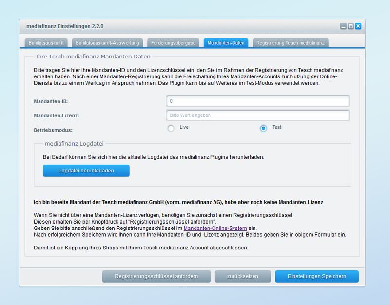Image resolution: width=390 pixels, height=305 pixels.
Task: Click the window title mediafinanz Einstellungen 2.2.0
Action: click(x=65, y=26)
